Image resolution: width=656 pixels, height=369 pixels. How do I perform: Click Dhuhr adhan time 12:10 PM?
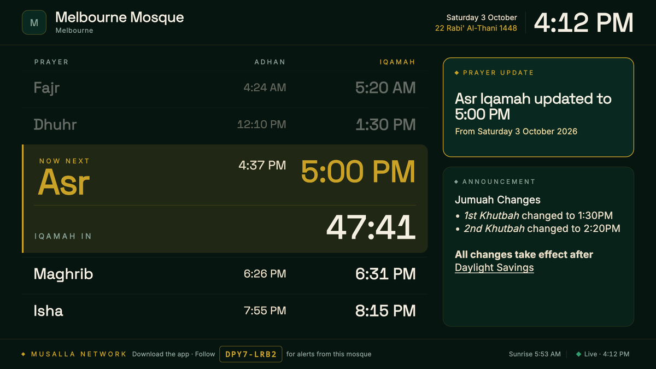(x=261, y=125)
